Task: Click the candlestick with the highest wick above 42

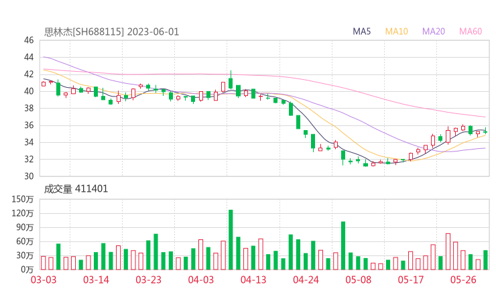Action: pyautogui.click(x=231, y=80)
